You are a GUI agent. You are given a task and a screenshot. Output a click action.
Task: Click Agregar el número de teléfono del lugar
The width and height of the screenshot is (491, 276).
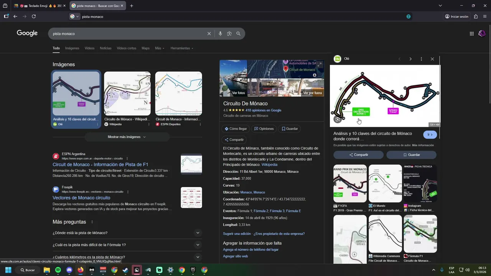[x=250, y=250]
